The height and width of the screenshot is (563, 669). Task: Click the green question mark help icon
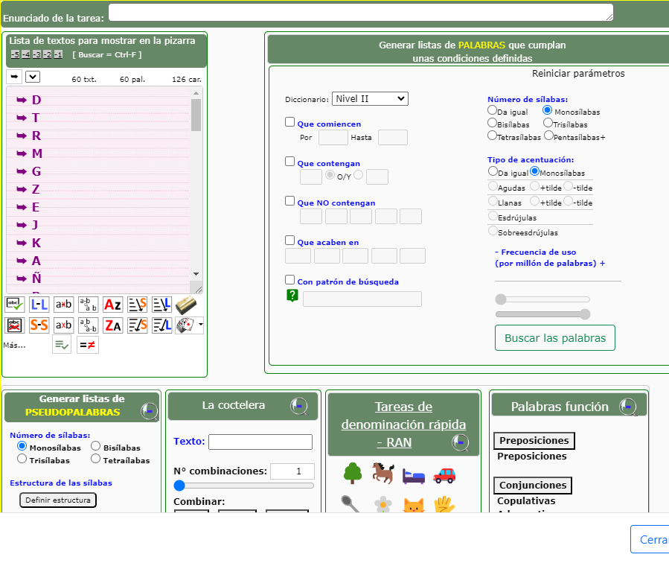coord(292,296)
